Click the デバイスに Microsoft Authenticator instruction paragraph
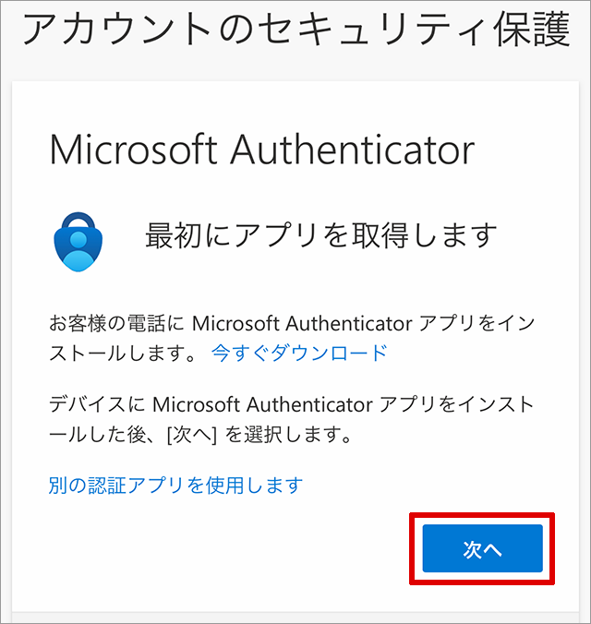591x624 pixels. click(x=292, y=419)
